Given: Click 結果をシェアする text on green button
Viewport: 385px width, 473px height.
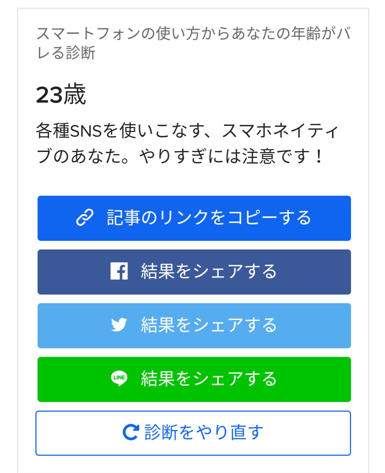Looking at the screenshot, I should click(209, 379).
